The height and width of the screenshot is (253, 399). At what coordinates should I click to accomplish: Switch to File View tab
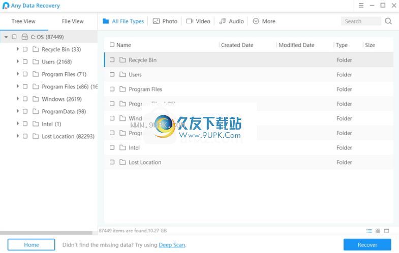[x=73, y=21]
